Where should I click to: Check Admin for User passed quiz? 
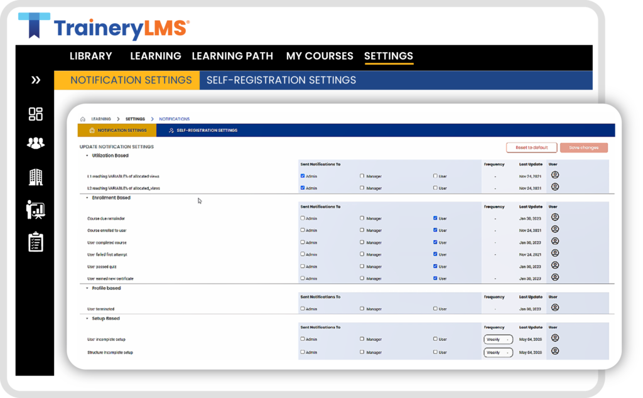[x=303, y=266]
